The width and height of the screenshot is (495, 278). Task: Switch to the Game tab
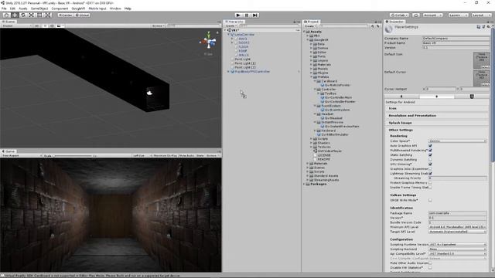[9, 151]
